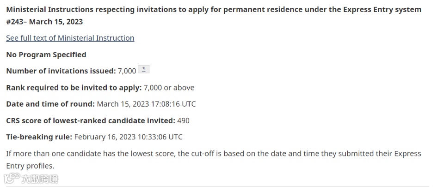Click the 大数跨境 watermark text
This screenshot has height=187, width=443.
click(40, 179)
